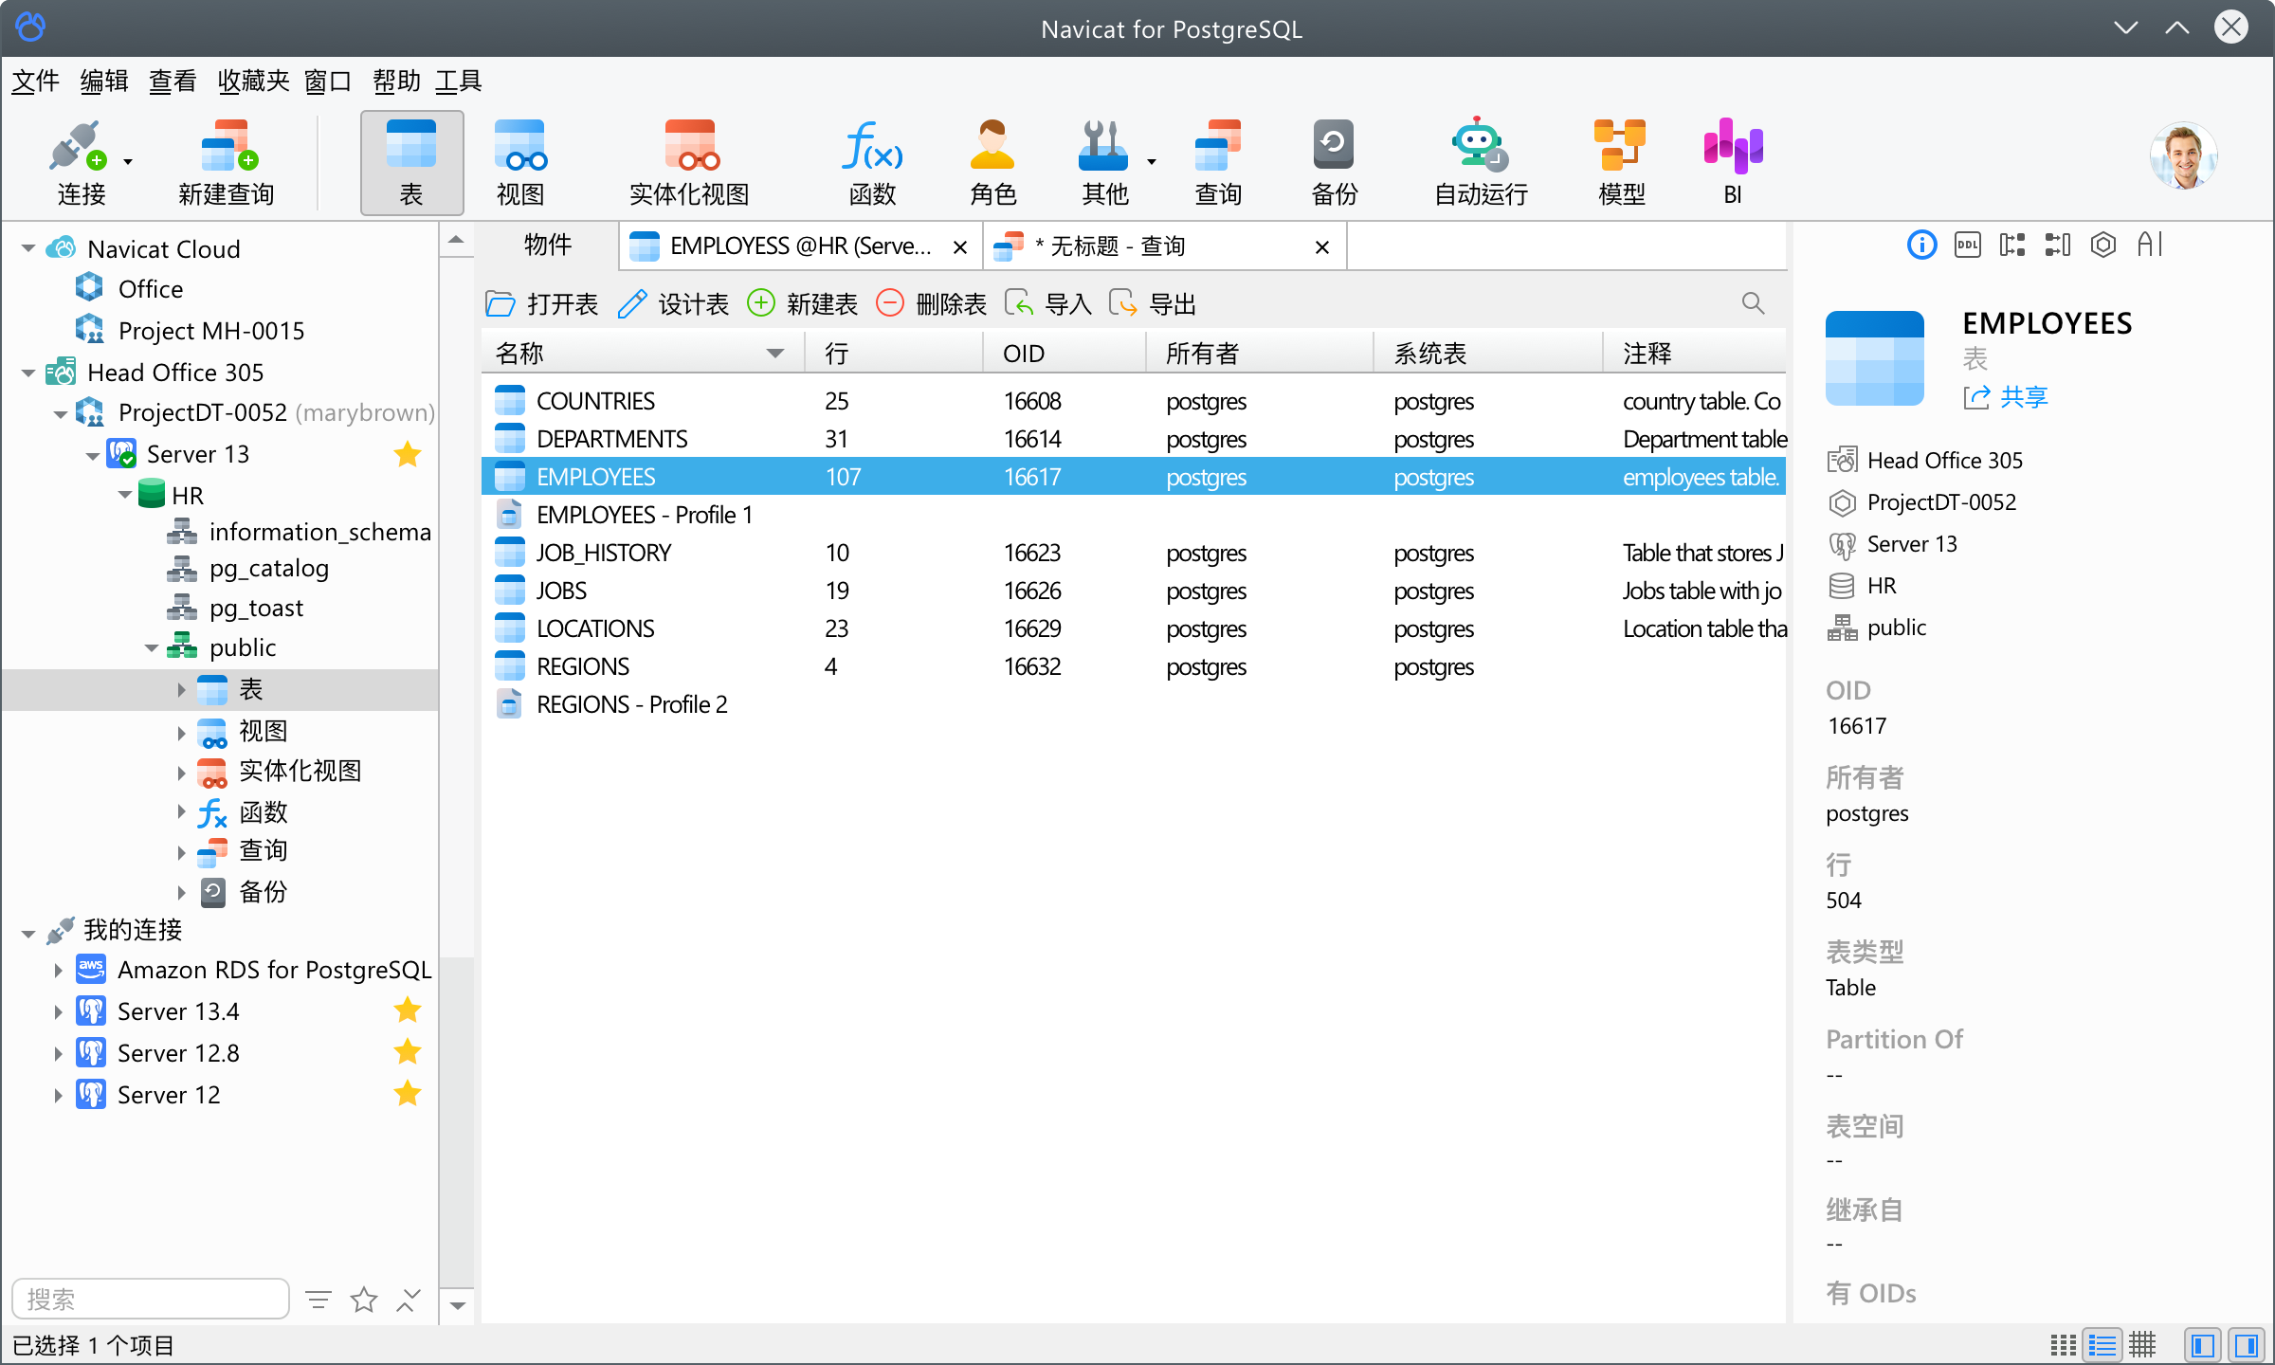Click the sidebar 搜索 search field
The image size is (2275, 1365).
(x=151, y=1299)
